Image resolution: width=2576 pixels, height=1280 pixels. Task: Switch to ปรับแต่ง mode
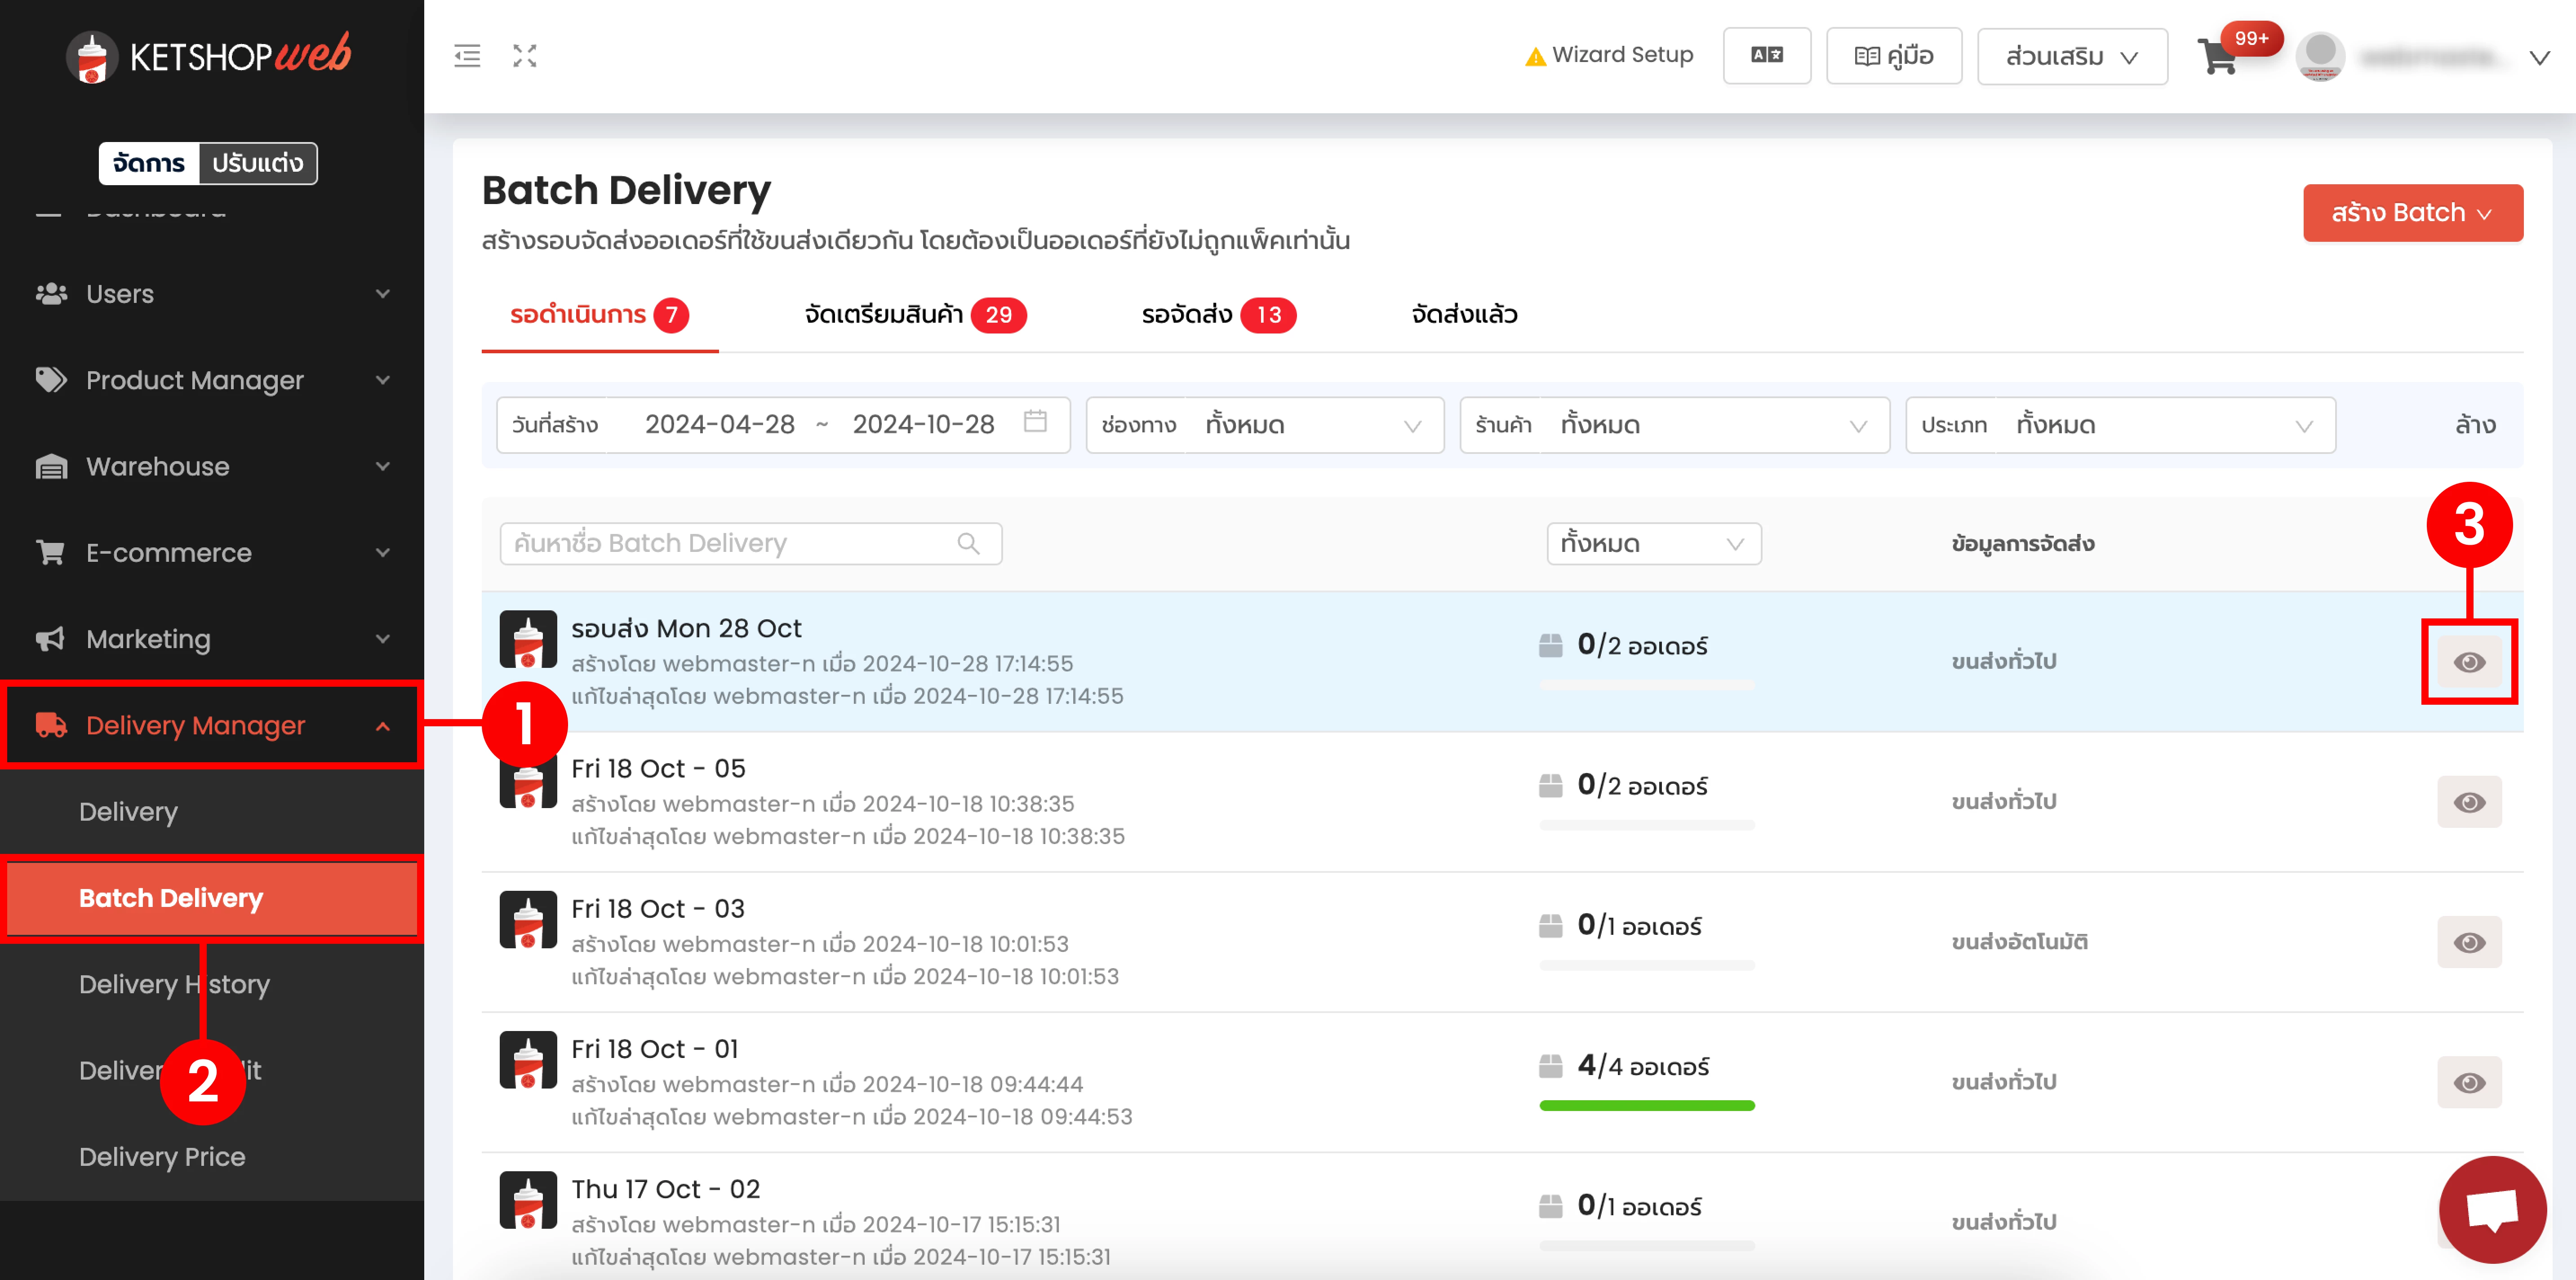pos(258,163)
